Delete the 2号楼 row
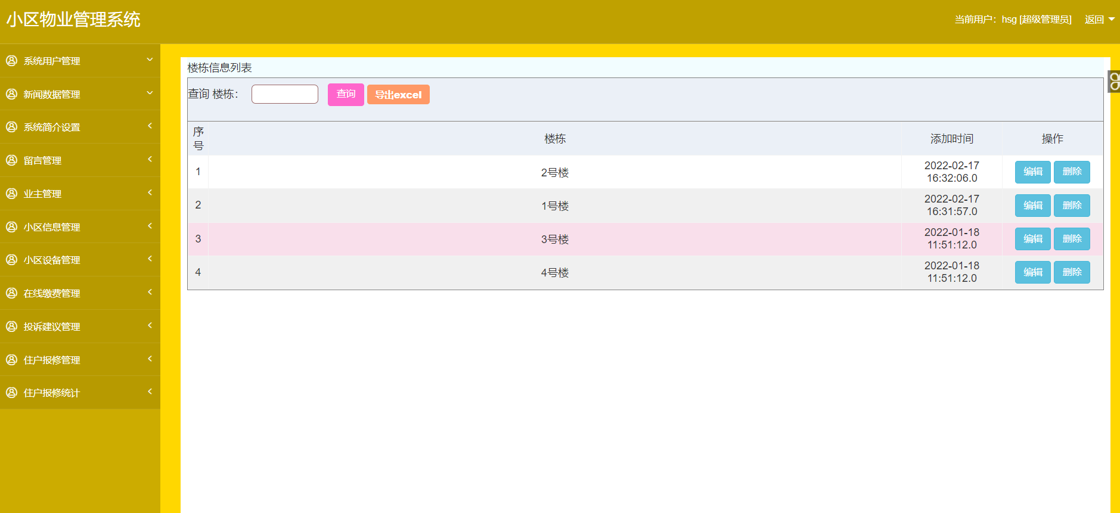The image size is (1120, 513). (1072, 172)
